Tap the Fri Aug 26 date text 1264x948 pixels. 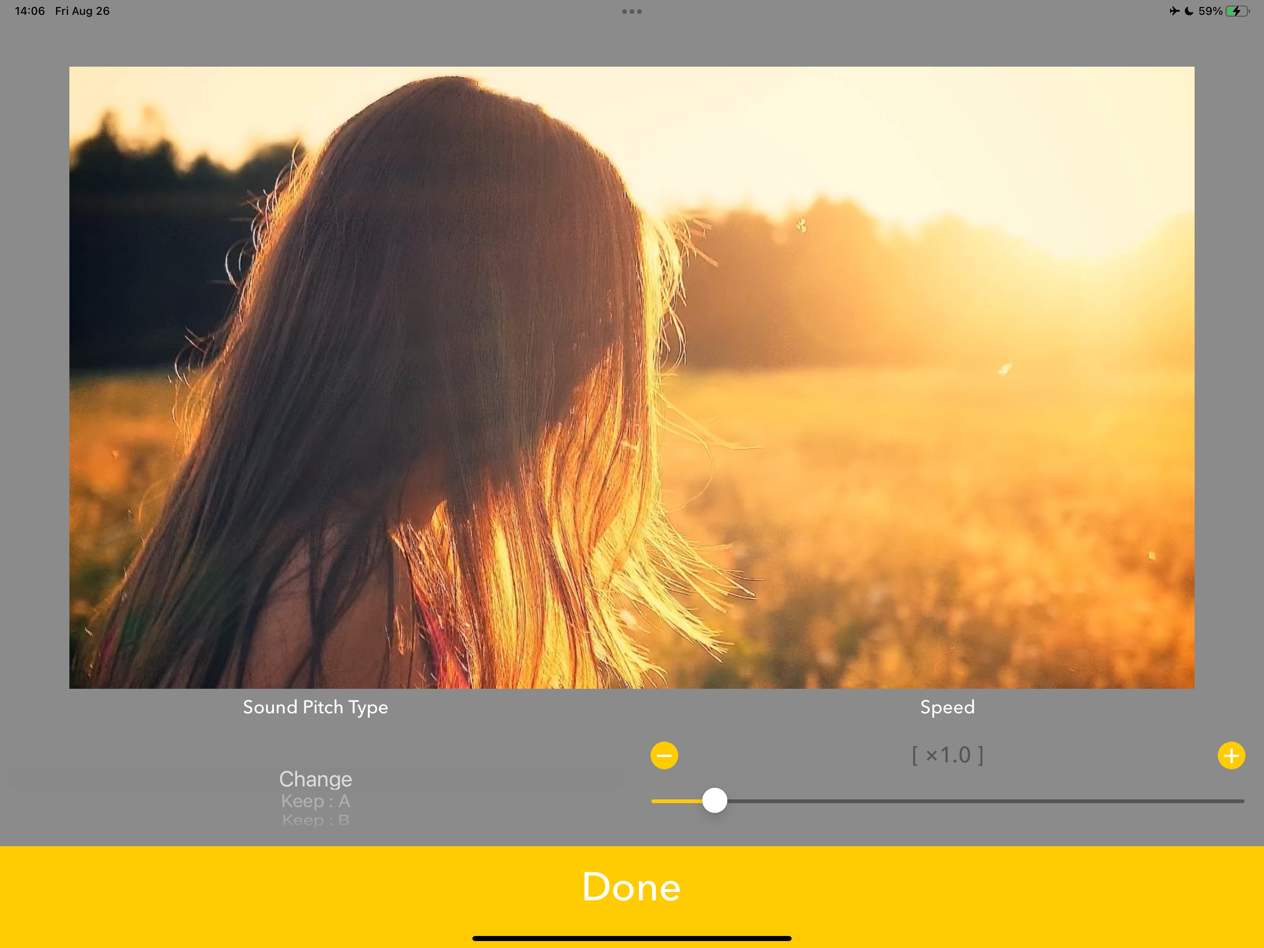(x=82, y=11)
